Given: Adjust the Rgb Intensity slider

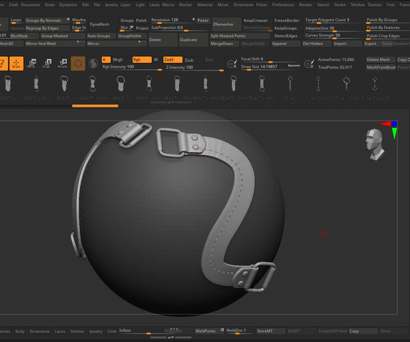Looking at the screenshot, I should coord(132,67).
